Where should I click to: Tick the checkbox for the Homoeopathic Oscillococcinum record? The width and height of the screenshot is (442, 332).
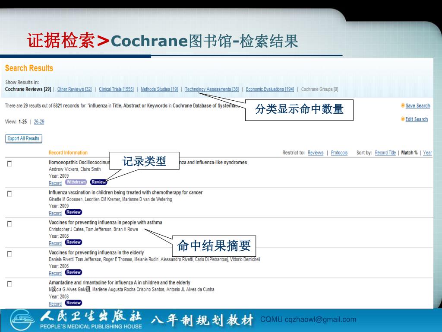pos(9,164)
